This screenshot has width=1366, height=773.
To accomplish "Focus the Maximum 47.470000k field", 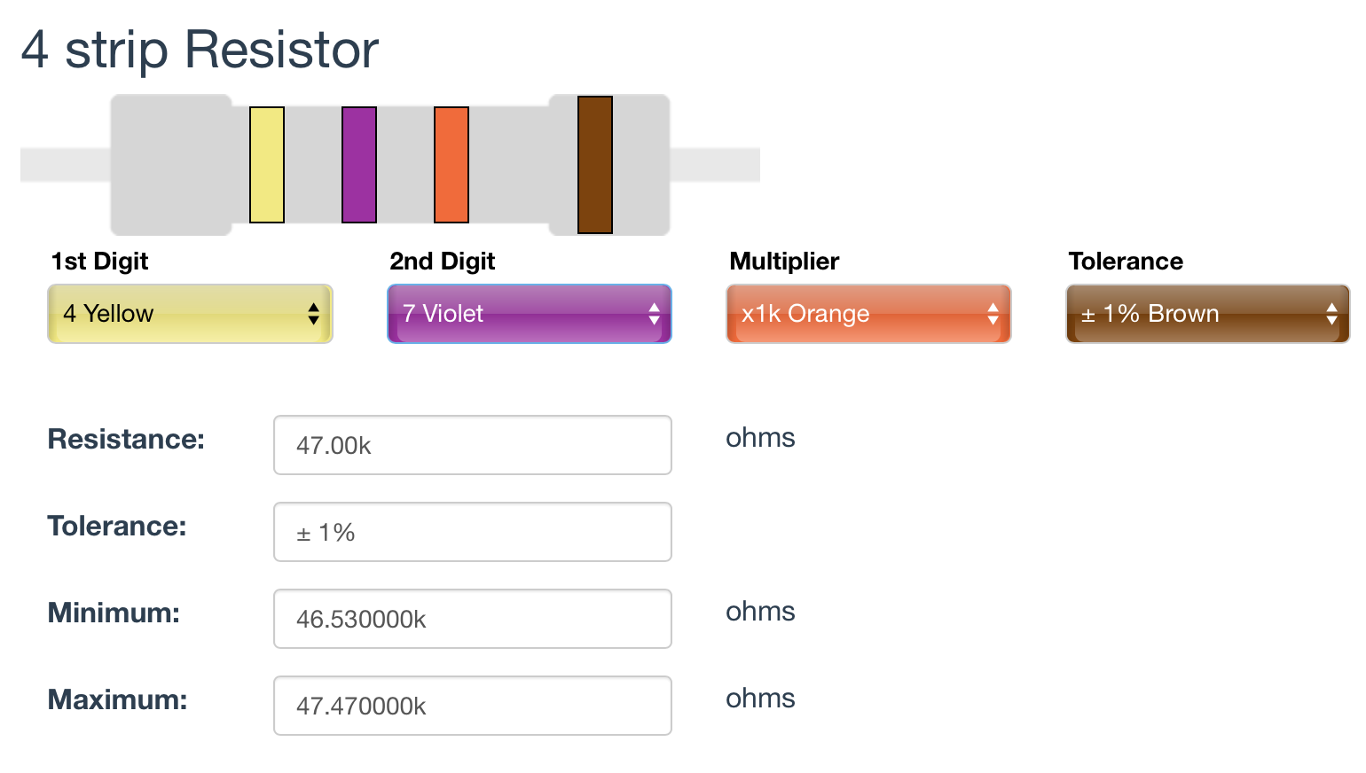I will pos(473,706).
